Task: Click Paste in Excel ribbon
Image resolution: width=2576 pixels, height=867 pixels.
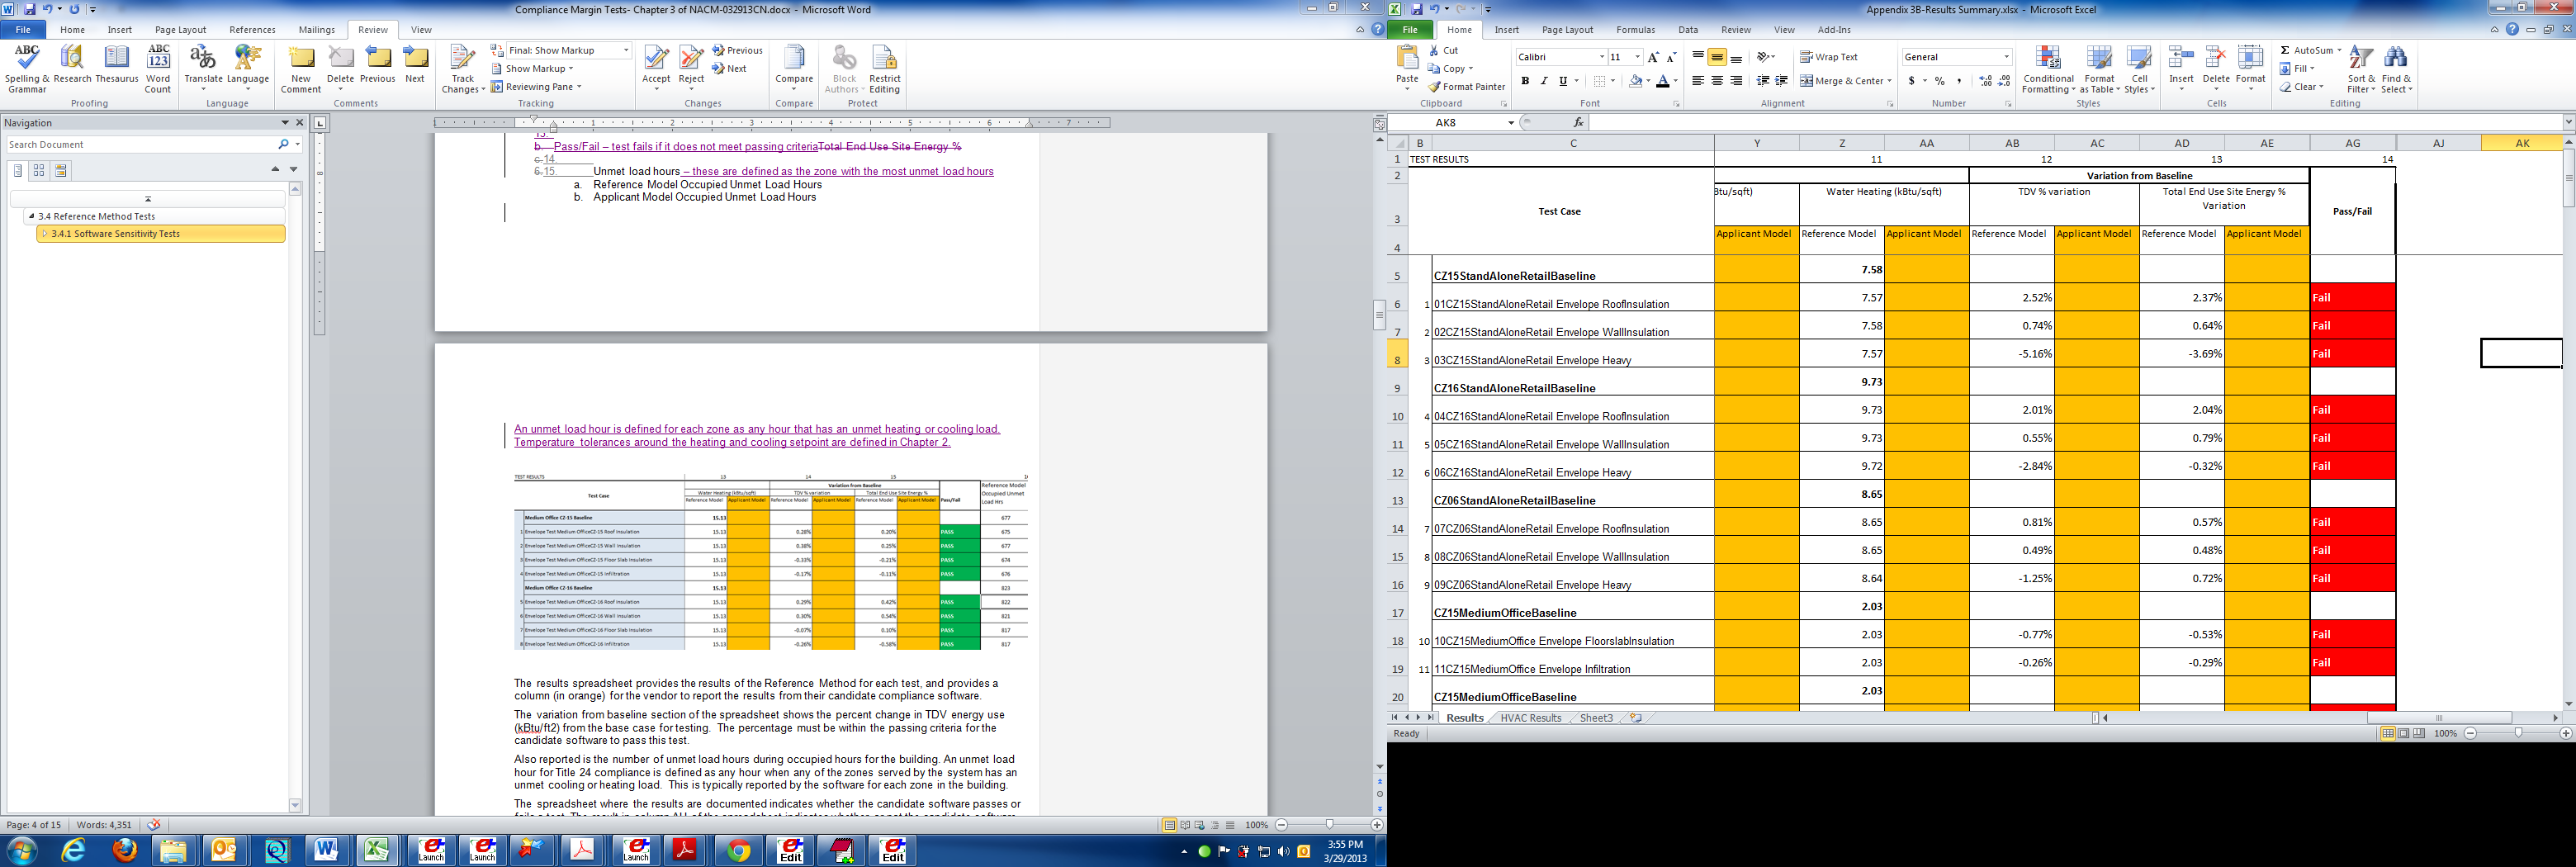Action: 1407,68
